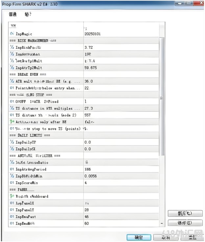Select the InpBbWidthMin value 0.0056
The width and height of the screenshot is (205, 242).
(x=91, y=176)
